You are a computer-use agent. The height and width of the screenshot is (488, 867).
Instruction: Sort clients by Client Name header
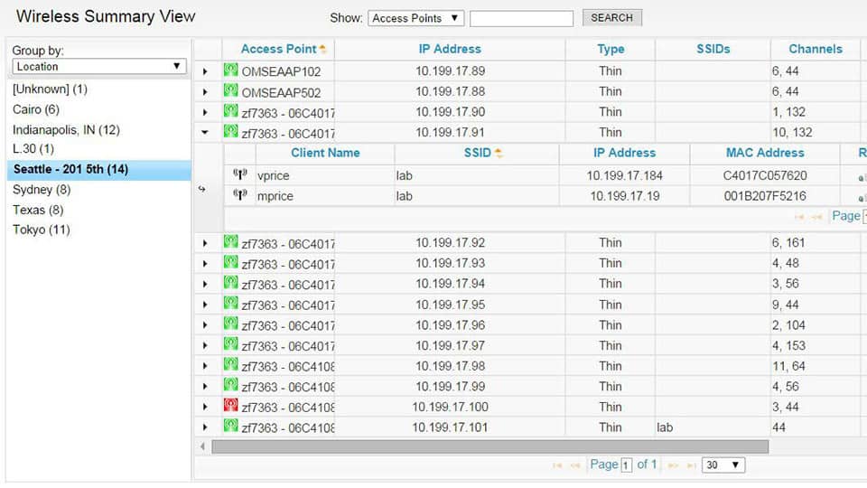[x=325, y=153]
